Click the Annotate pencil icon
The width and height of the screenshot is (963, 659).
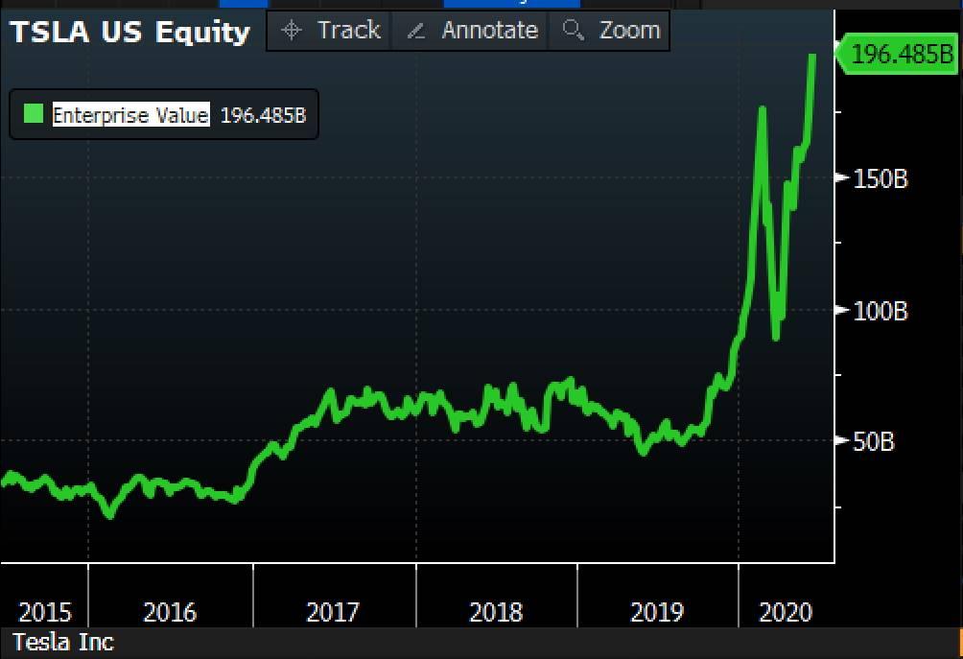click(414, 30)
